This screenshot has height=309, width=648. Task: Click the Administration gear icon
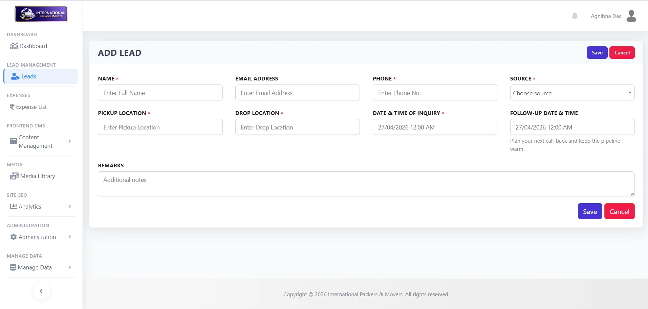[x=14, y=237]
